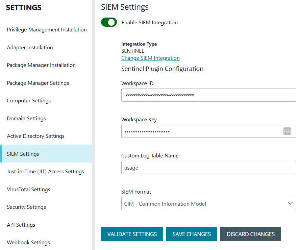Viewport: 298px width, 250px height.
Task: Click the Workspace ID input field
Action: point(208,95)
